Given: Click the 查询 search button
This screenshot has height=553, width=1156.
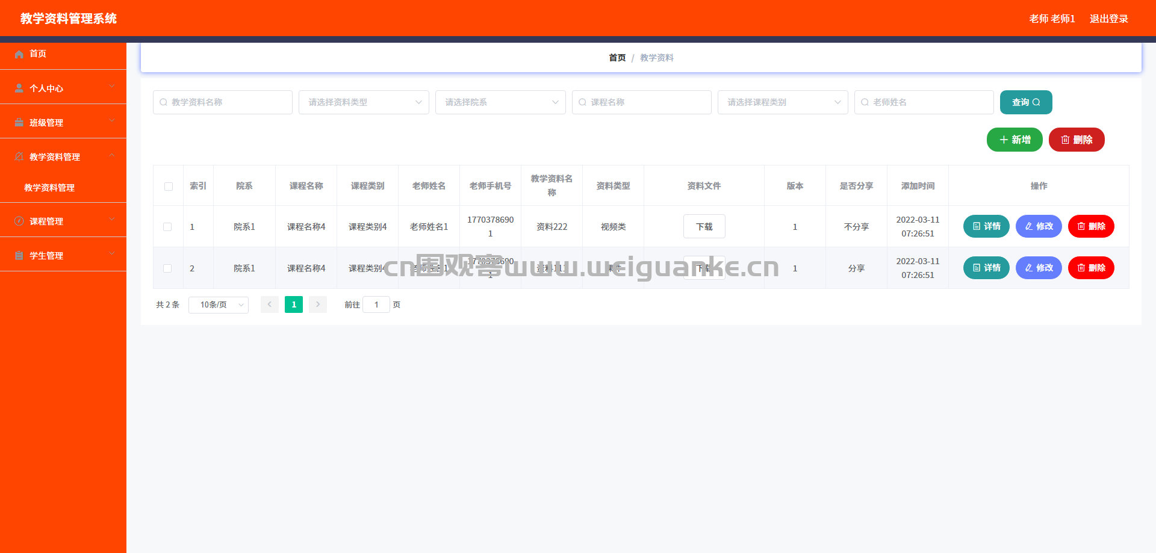Looking at the screenshot, I should (x=1026, y=102).
